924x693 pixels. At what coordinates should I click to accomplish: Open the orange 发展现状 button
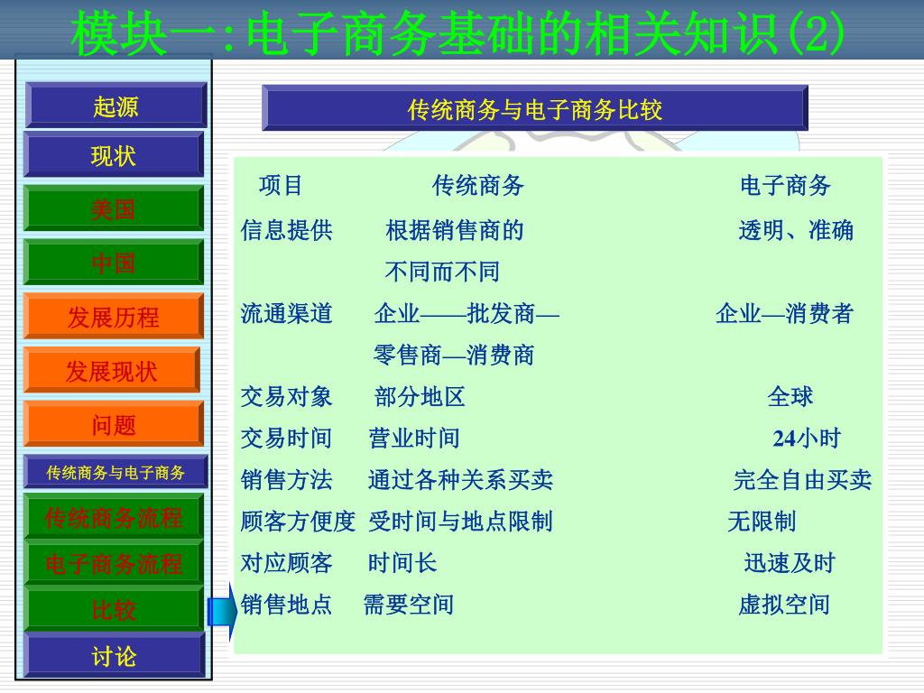pos(112,370)
